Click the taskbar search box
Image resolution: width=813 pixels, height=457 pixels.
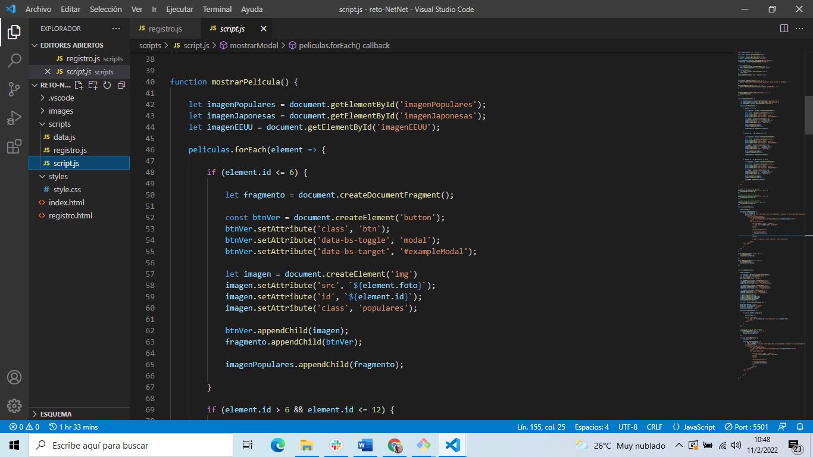click(x=131, y=445)
